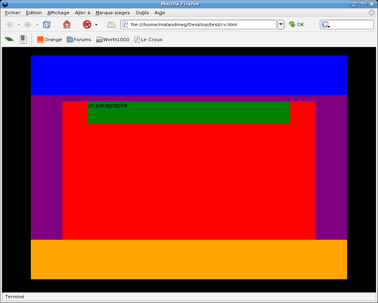The image size is (378, 303).
Task: Click into the Google search field
Action: click(x=352, y=25)
